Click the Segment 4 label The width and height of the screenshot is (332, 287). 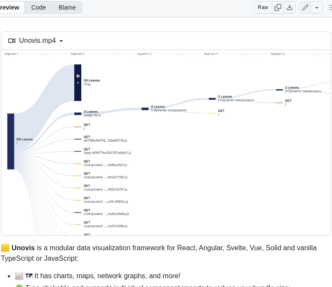click(211, 54)
